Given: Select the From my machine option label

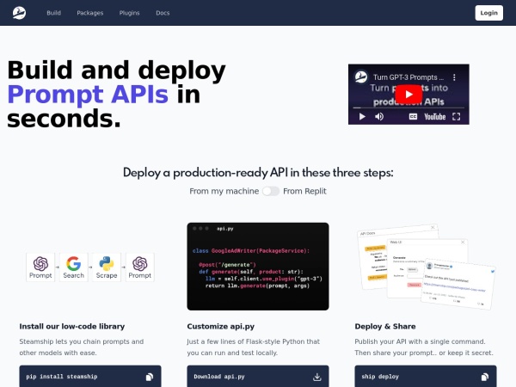Looking at the screenshot, I should 224,191.
